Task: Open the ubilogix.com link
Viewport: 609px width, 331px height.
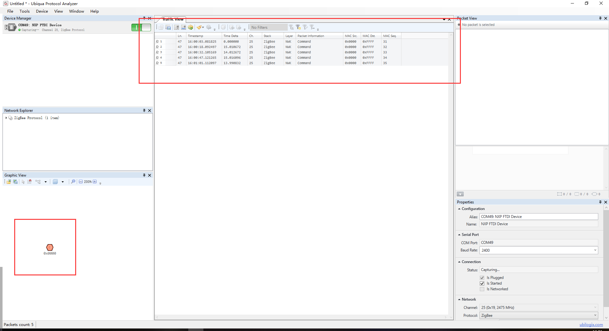Action: pos(591,325)
